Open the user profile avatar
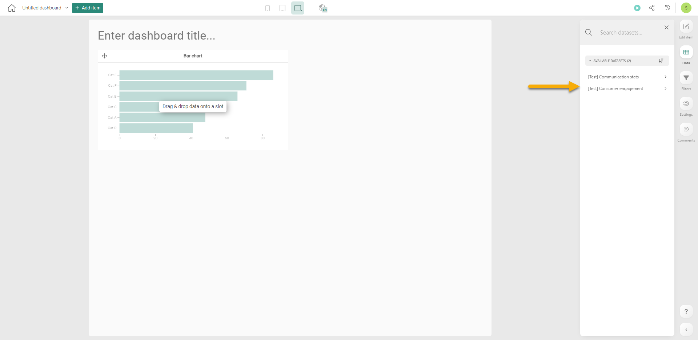 click(686, 8)
